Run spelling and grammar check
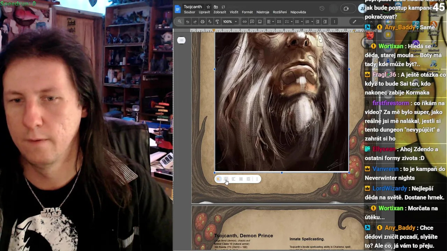Screen dimensions: 447x251 pos(210,22)
